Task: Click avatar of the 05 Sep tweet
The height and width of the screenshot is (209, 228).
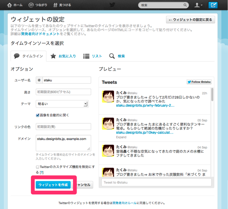Action: (x=108, y=123)
